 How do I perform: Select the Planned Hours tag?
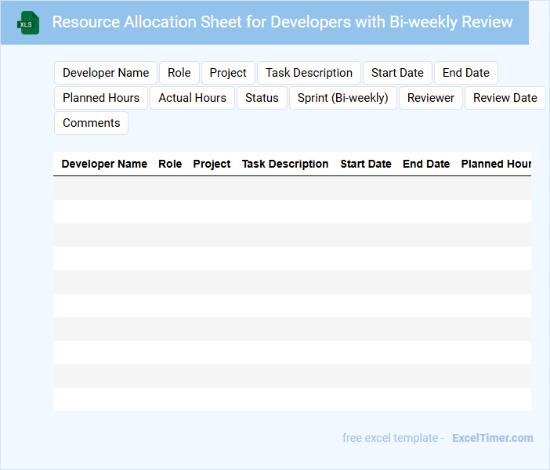pyautogui.click(x=101, y=98)
